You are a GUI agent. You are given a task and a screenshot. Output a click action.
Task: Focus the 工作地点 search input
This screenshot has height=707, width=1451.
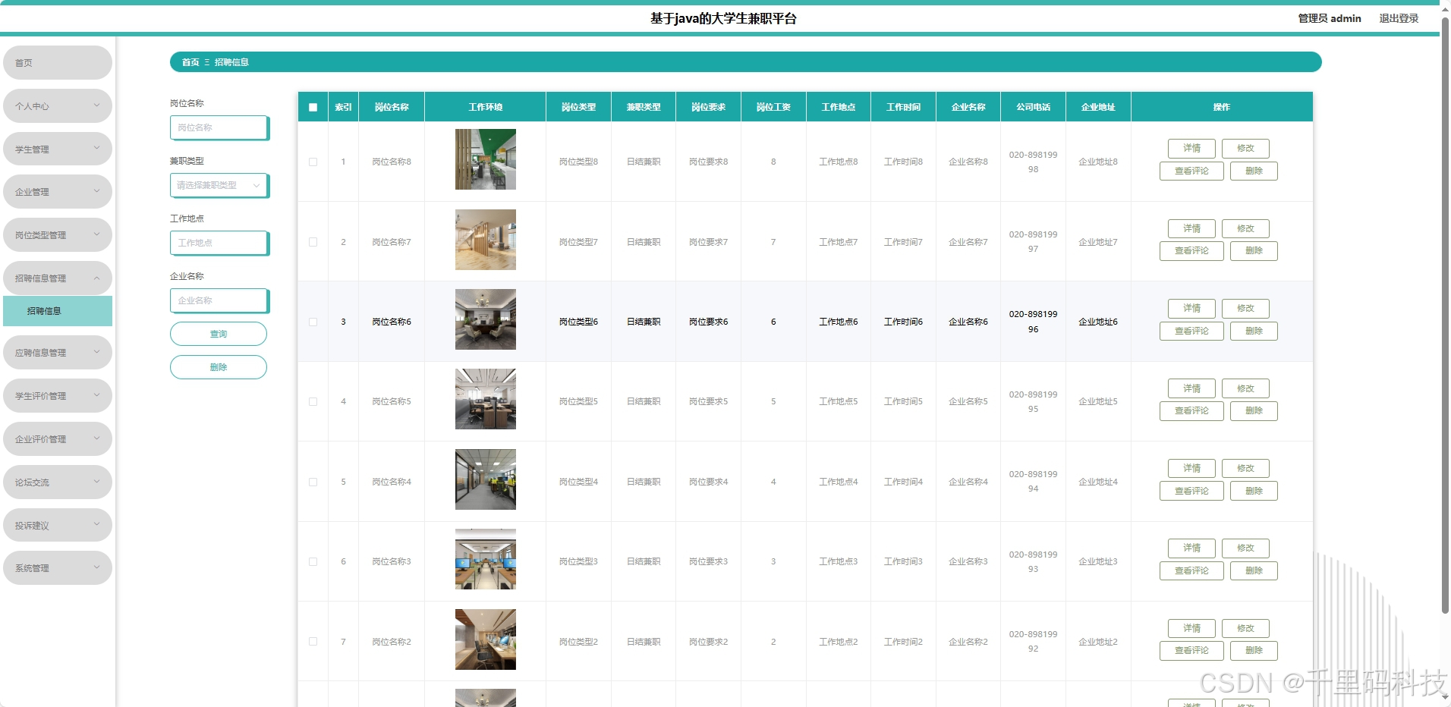219,243
